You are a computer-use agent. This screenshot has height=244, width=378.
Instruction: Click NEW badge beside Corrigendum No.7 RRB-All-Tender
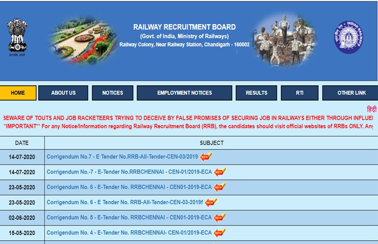coord(206,157)
